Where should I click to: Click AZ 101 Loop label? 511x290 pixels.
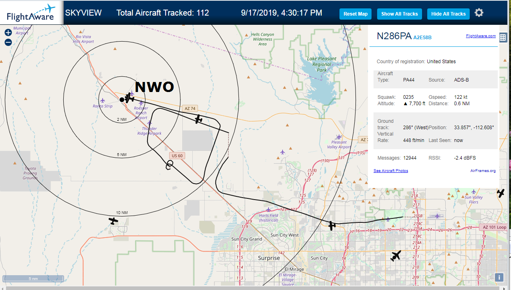(493, 227)
